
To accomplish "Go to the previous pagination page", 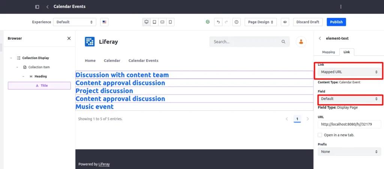I will click(x=286, y=119).
